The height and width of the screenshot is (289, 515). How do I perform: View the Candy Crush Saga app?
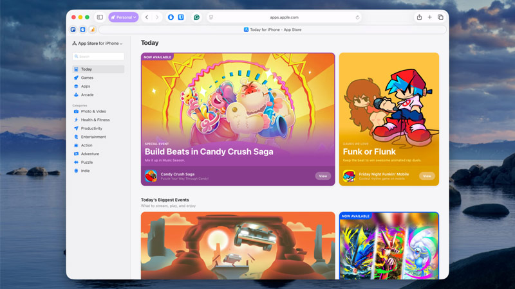pyautogui.click(x=323, y=176)
